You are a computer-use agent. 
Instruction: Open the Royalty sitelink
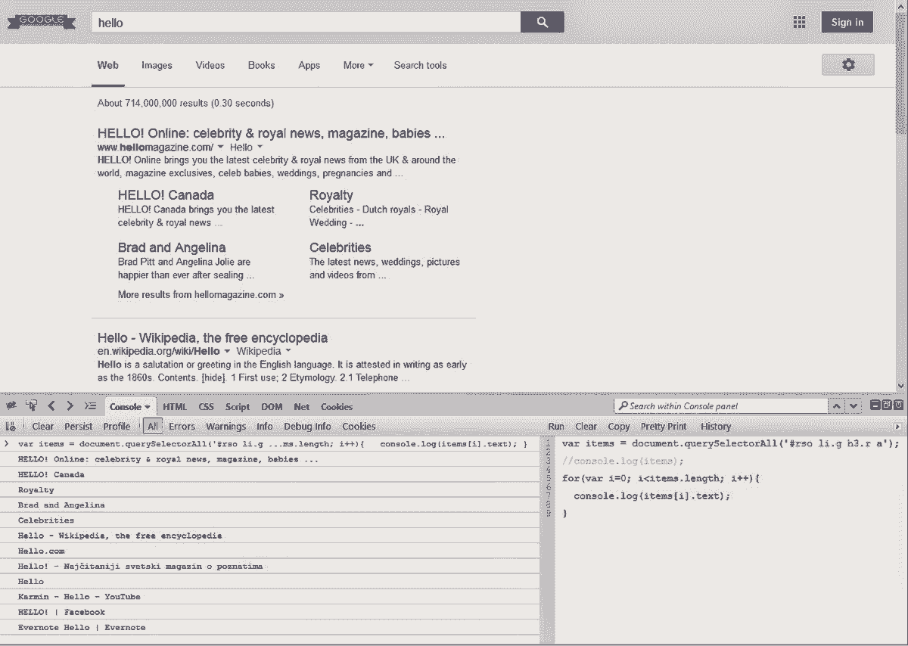point(331,194)
